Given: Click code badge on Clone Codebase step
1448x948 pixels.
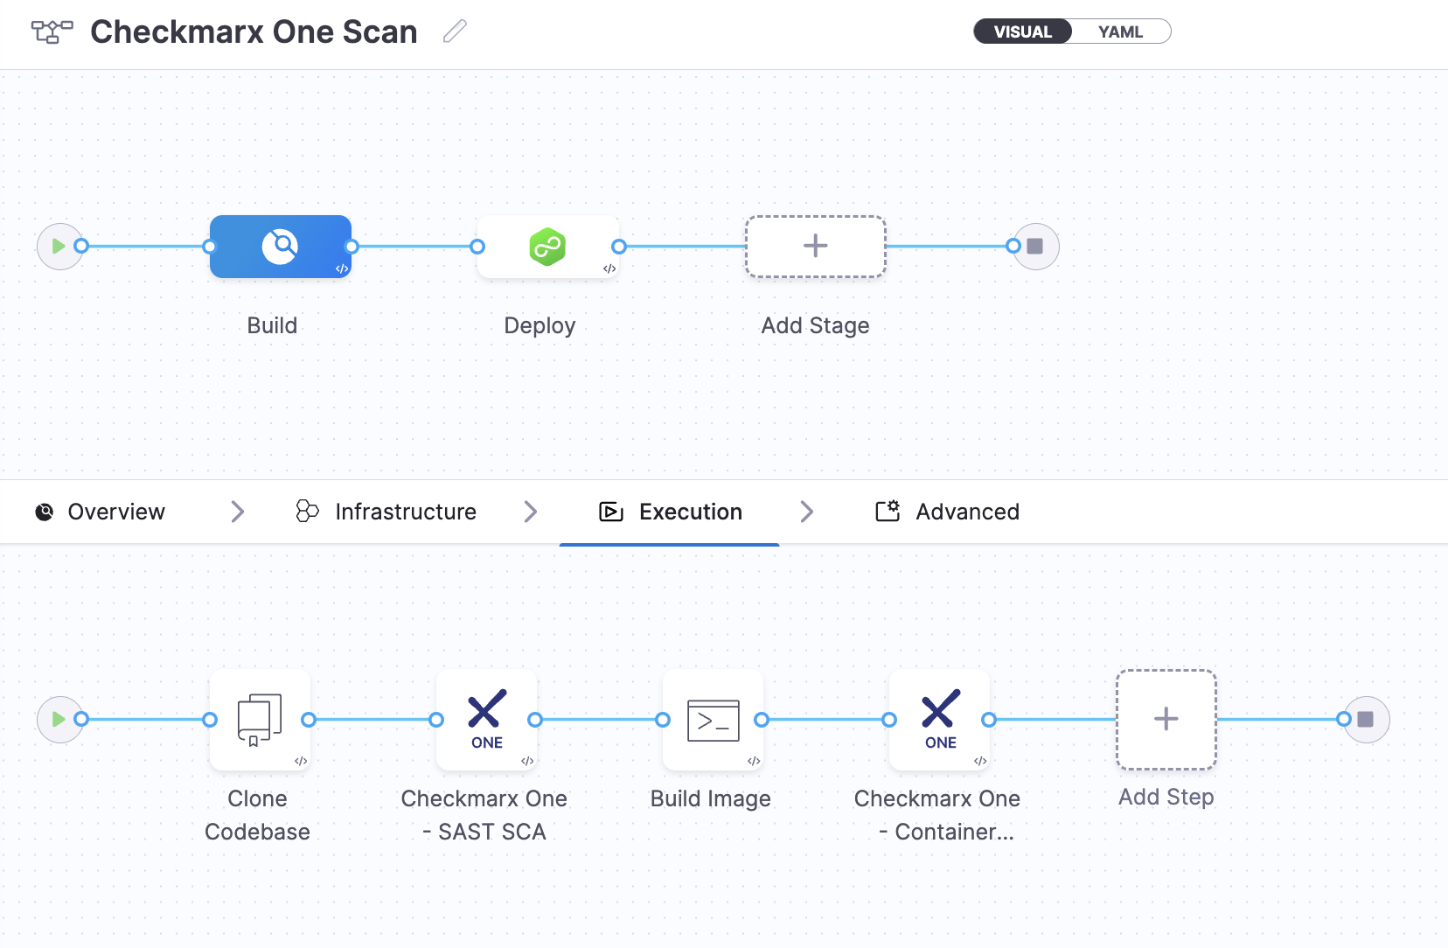Looking at the screenshot, I should [x=301, y=761].
